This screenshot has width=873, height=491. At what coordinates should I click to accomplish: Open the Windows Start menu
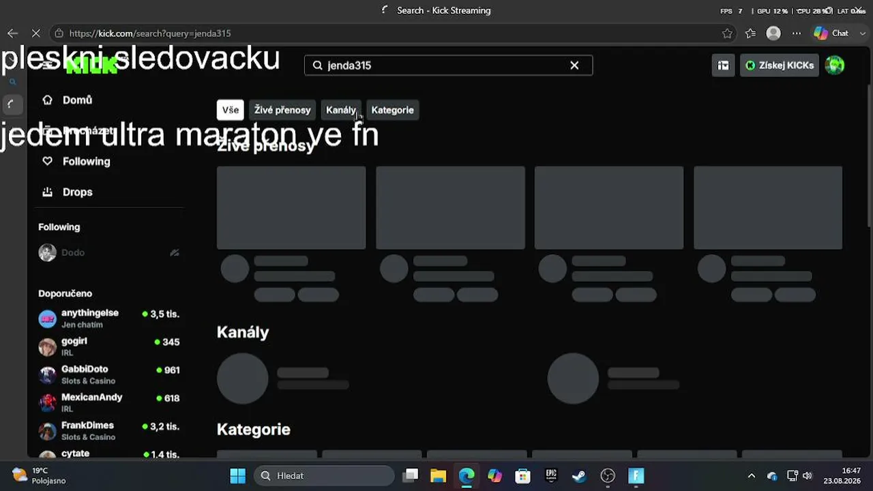[x=237, y=476]
